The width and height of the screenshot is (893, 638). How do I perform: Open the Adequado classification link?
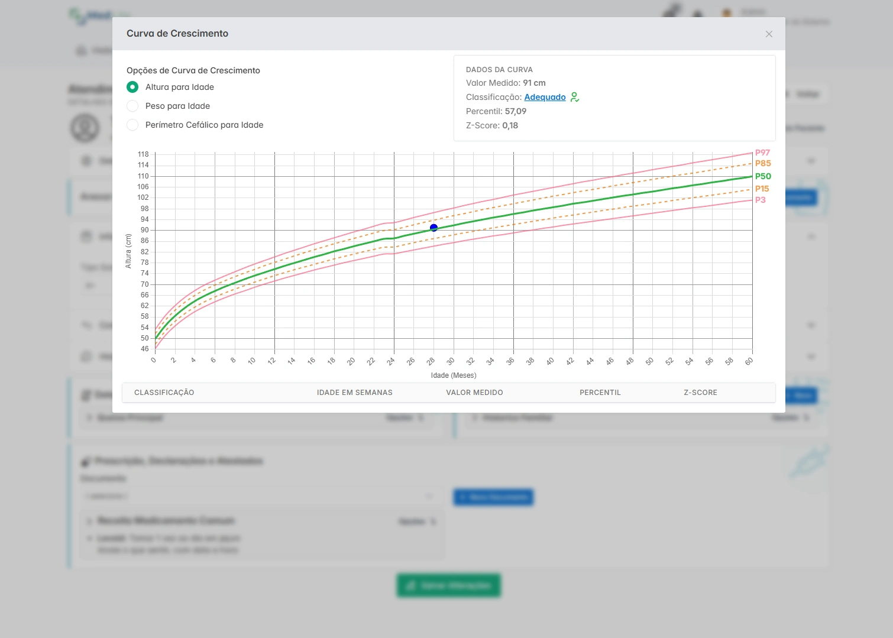click(545, 97)
